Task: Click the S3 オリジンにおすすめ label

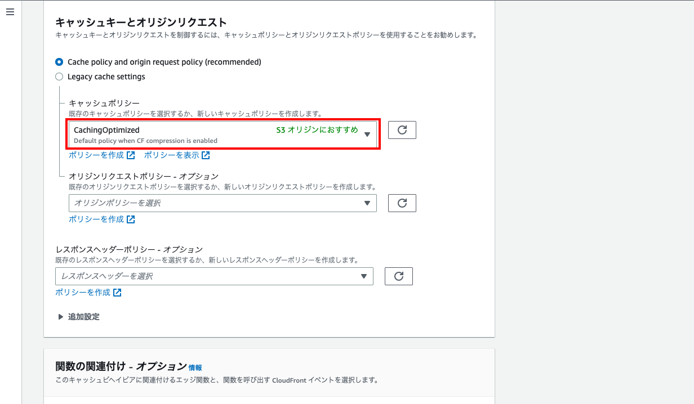Action: point(317,130)
